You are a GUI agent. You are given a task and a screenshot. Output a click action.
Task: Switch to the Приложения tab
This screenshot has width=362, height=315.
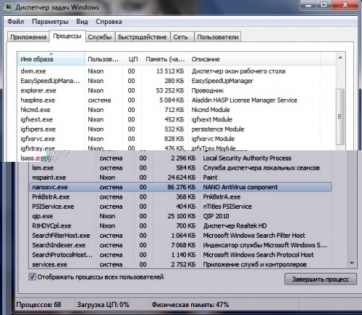(28, 37)
